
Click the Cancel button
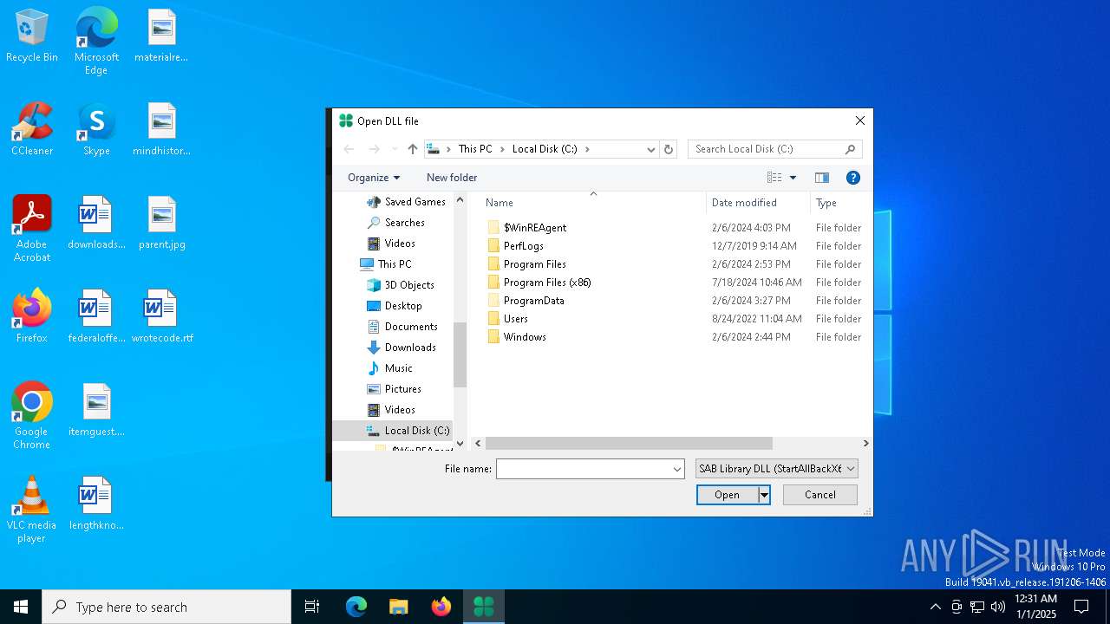[820, 495]
